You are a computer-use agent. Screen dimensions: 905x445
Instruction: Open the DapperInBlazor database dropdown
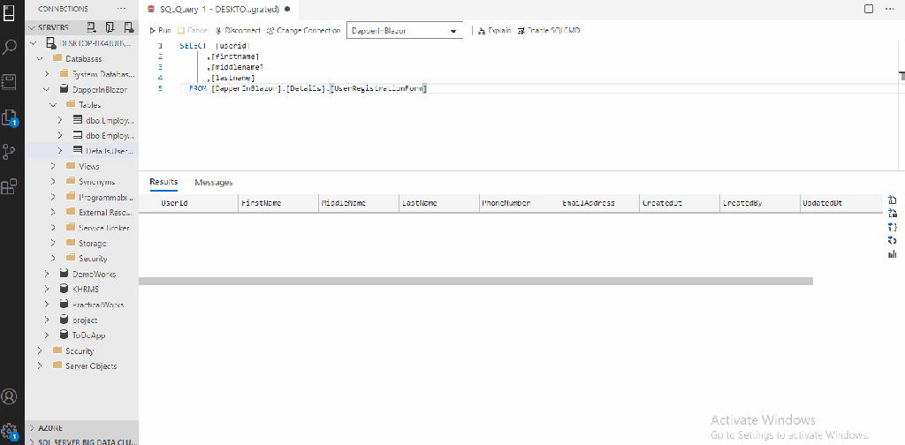pyautogui.click(x=405, y=31)
